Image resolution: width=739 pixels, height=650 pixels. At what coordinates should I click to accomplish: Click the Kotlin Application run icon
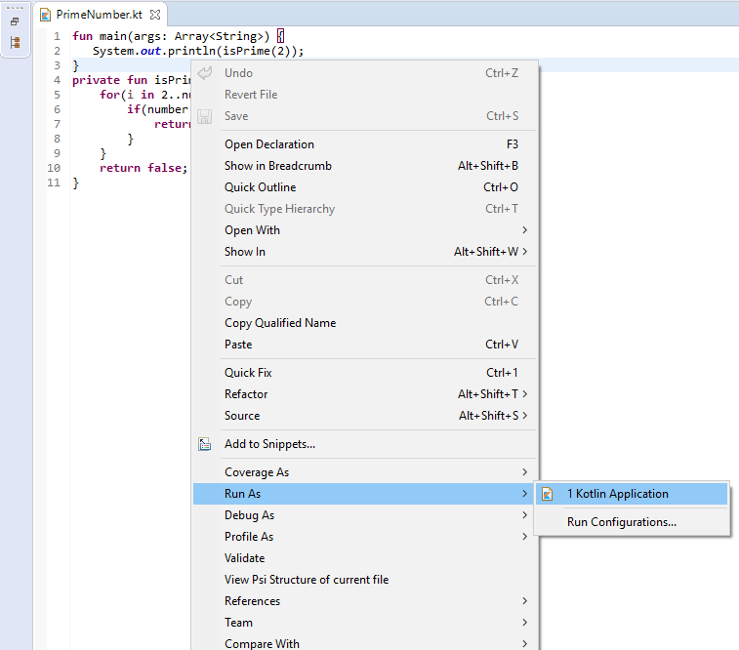pyautogui.click(x=548, y=494)
